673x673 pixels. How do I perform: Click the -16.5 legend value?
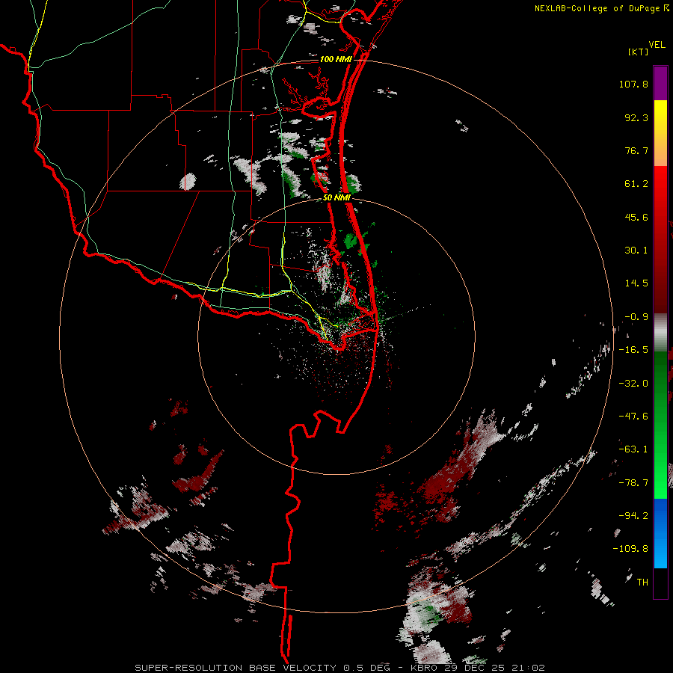(x=633, y=350)
